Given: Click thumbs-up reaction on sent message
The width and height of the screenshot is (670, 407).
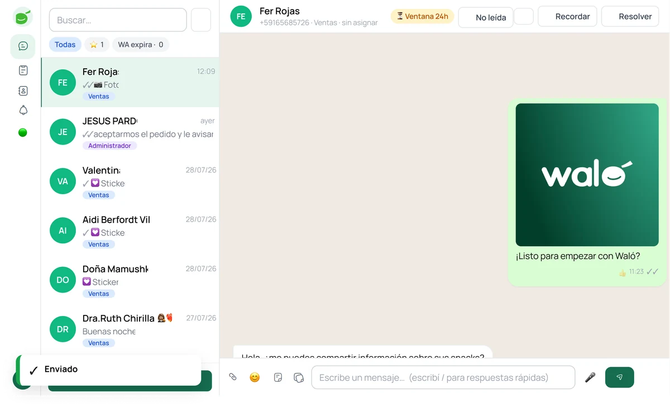Looking at the screenshot, I should 623,272.
